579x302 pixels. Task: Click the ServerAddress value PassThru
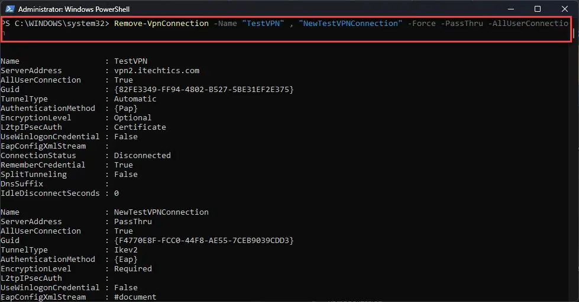pos(132,221)
